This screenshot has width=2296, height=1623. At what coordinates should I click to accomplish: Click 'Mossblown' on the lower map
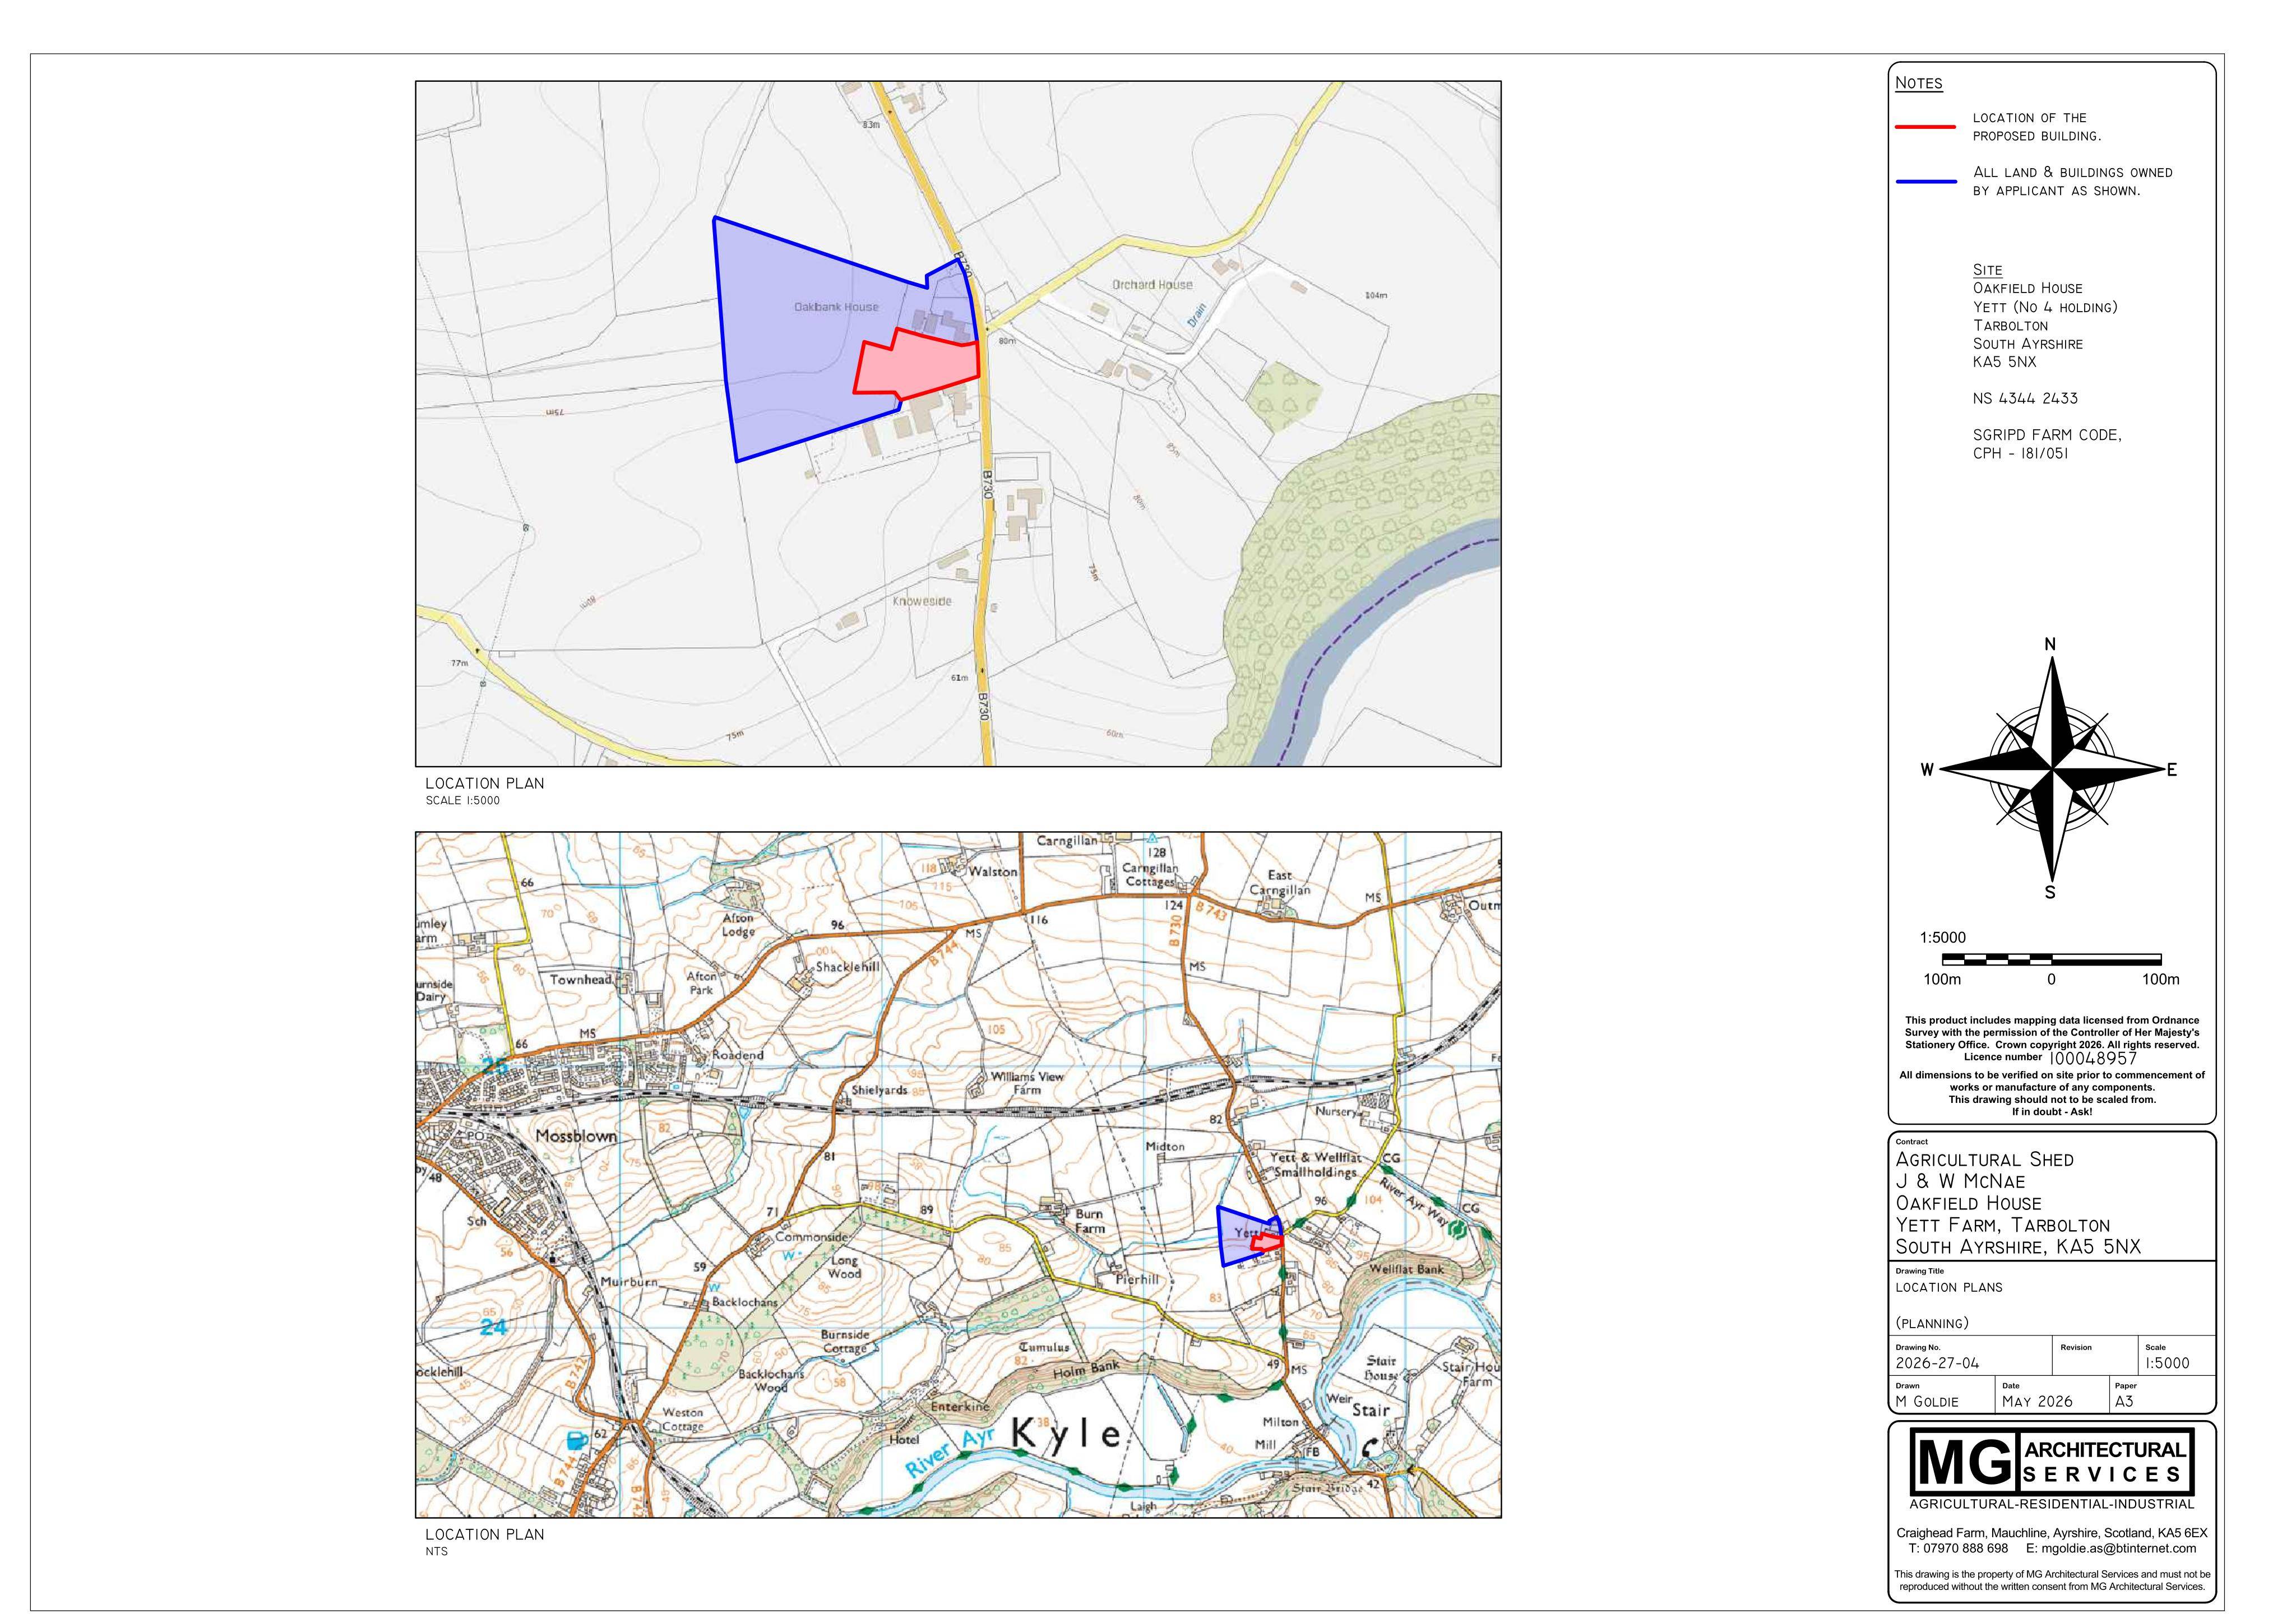577,1137
